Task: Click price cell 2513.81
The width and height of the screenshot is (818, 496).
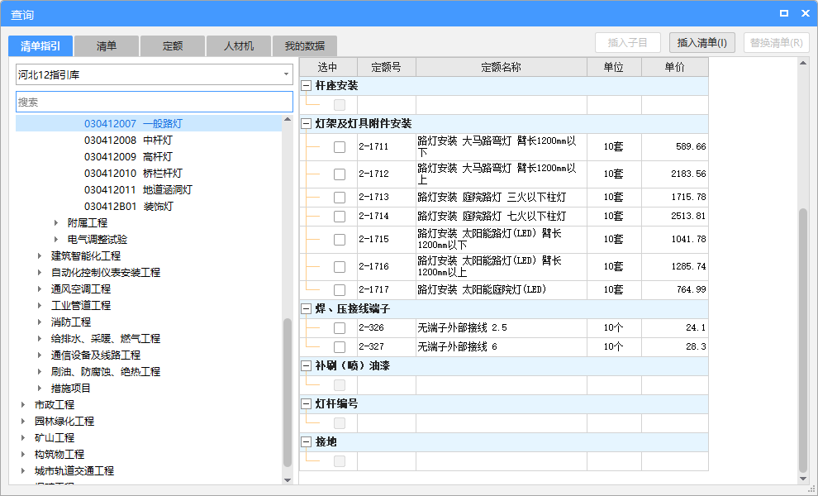Action: (x=674, y=216)
